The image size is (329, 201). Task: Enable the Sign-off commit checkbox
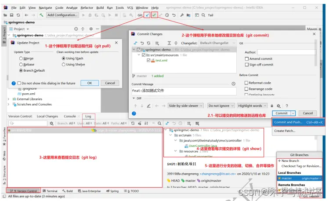[247, 65]
